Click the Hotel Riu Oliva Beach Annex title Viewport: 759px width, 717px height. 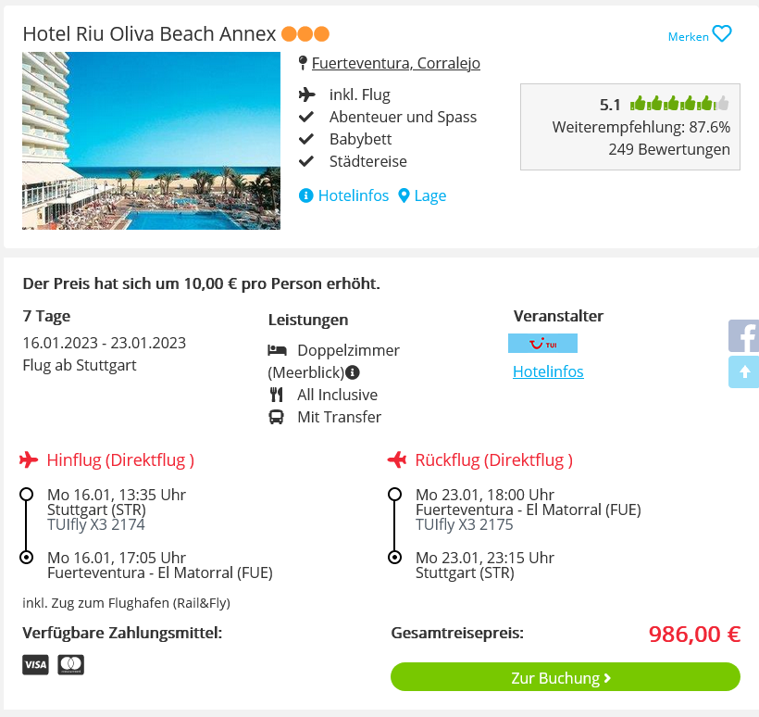tap(149, 34)
